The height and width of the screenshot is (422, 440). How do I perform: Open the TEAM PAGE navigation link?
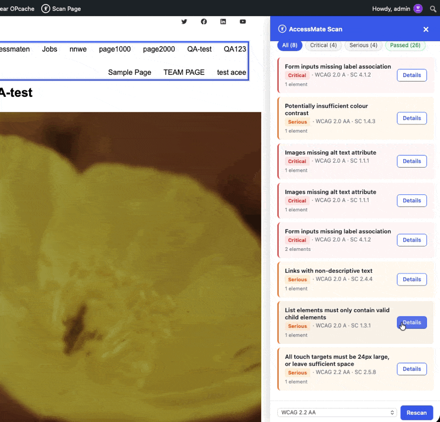click(184, 73)
